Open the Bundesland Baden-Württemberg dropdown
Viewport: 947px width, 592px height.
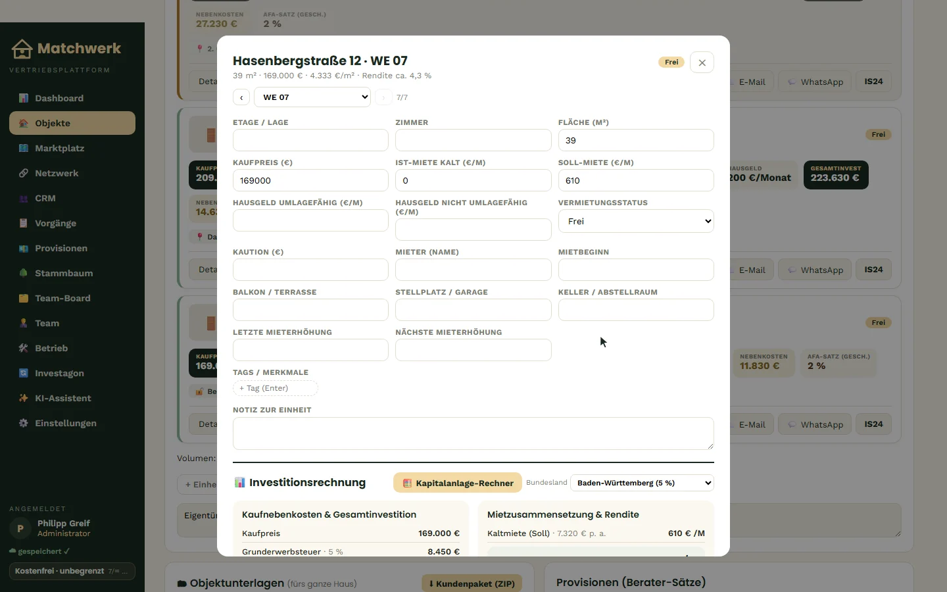tap(642, 483)
